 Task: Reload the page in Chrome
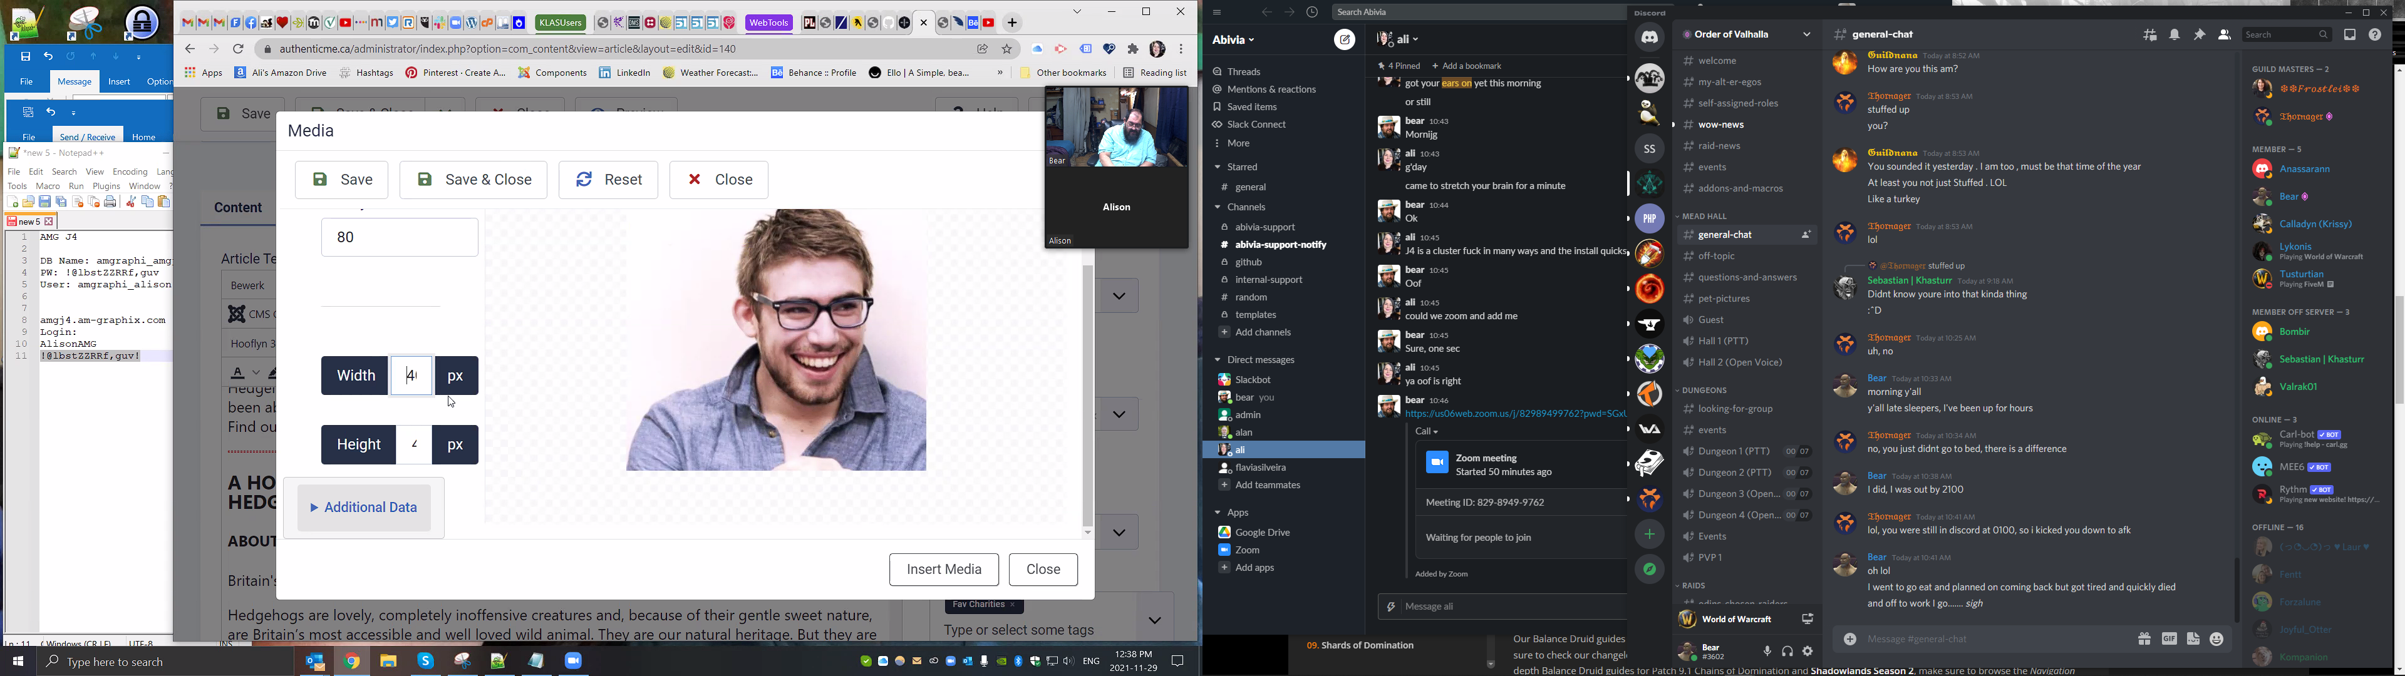coord(239,49)
